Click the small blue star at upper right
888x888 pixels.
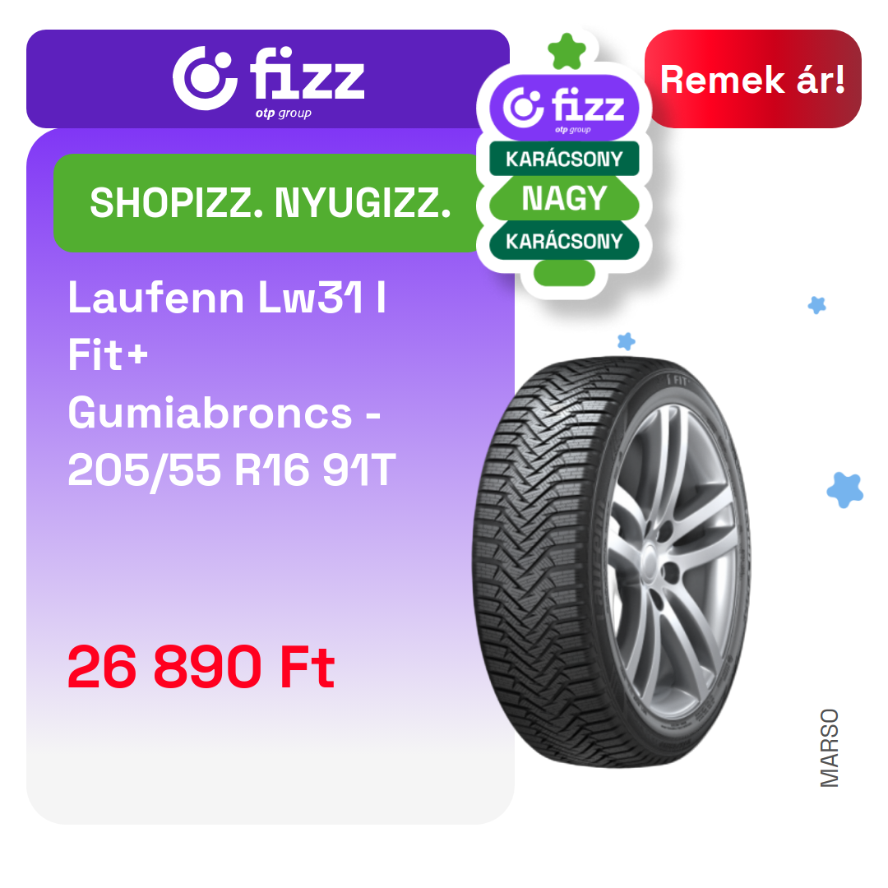click(x=816, y=305)
